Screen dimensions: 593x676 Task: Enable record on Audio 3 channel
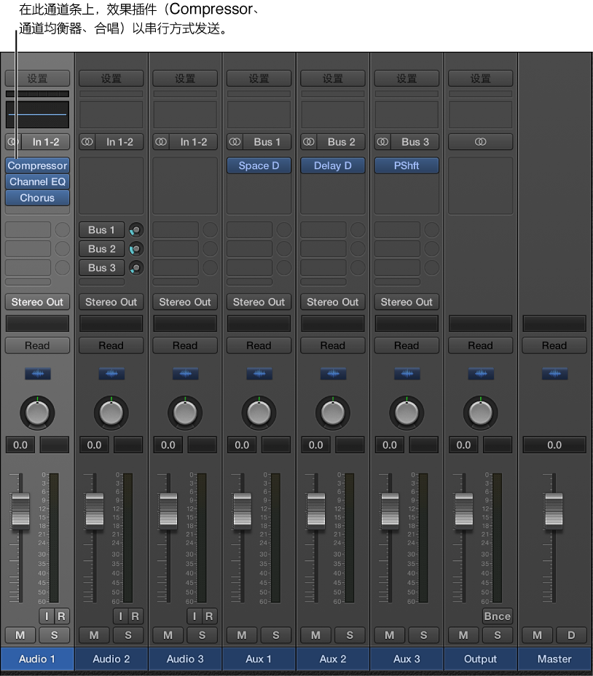pos(209,616)
